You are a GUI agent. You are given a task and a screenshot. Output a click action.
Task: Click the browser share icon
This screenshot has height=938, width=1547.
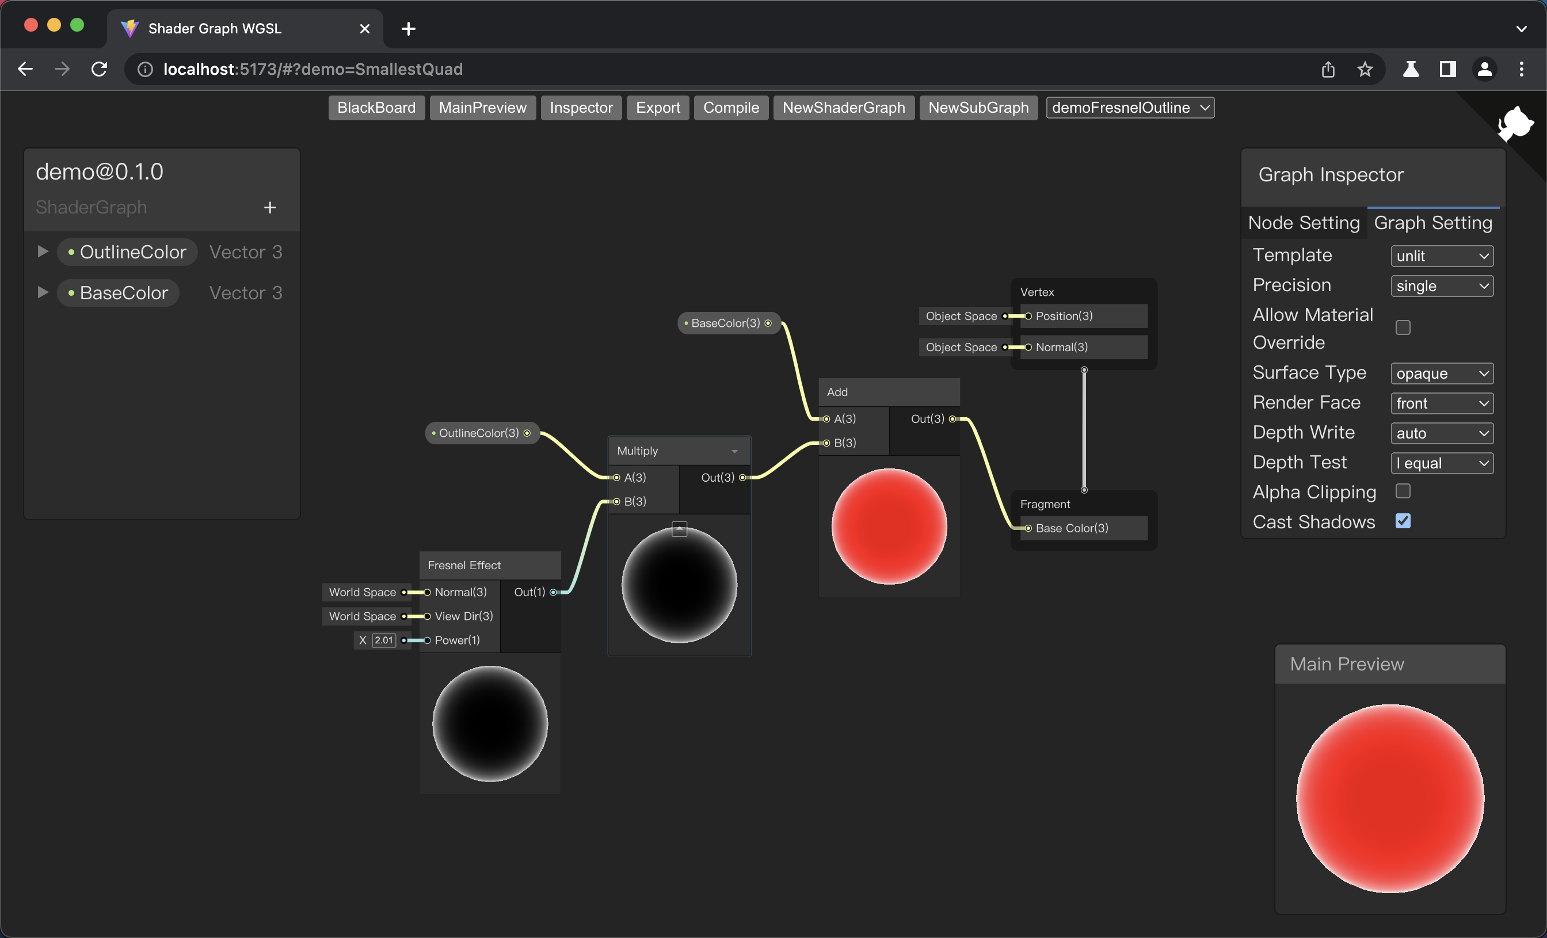pyautogui.click(x=1328, y=69)
